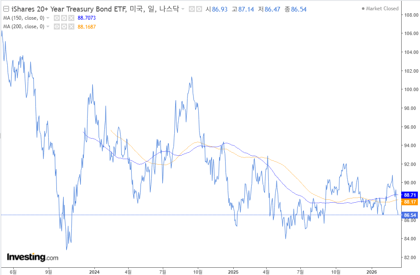Click the open price 86.93

tap(220, 9)
